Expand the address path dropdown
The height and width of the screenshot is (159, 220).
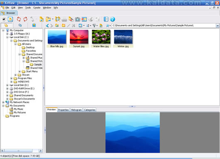pyautogui.click(x=218, y=26)
